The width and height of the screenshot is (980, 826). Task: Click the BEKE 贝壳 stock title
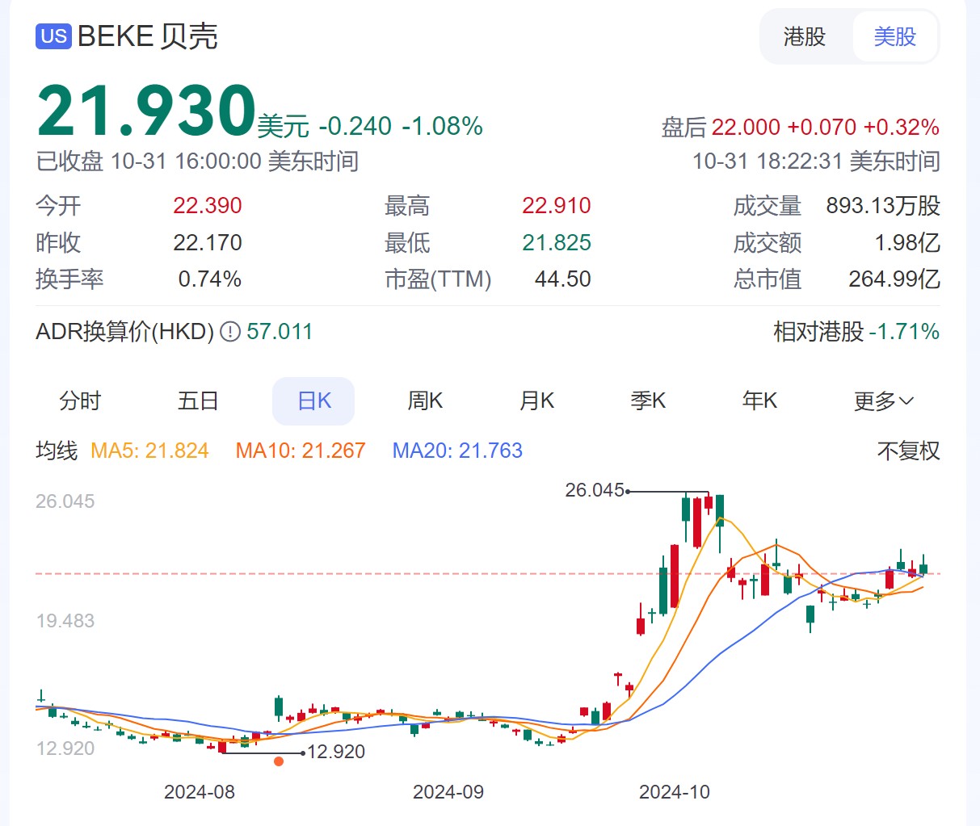[148, 36]
